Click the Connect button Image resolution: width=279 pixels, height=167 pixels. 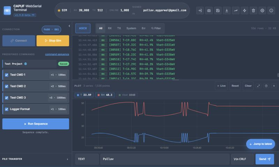19,41
